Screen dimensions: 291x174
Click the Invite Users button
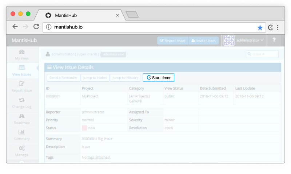[204, 40]
